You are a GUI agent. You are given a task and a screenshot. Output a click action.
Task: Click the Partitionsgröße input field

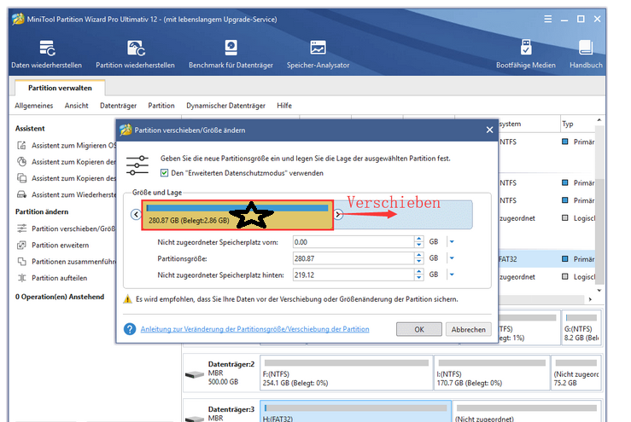tap(353, 258)
